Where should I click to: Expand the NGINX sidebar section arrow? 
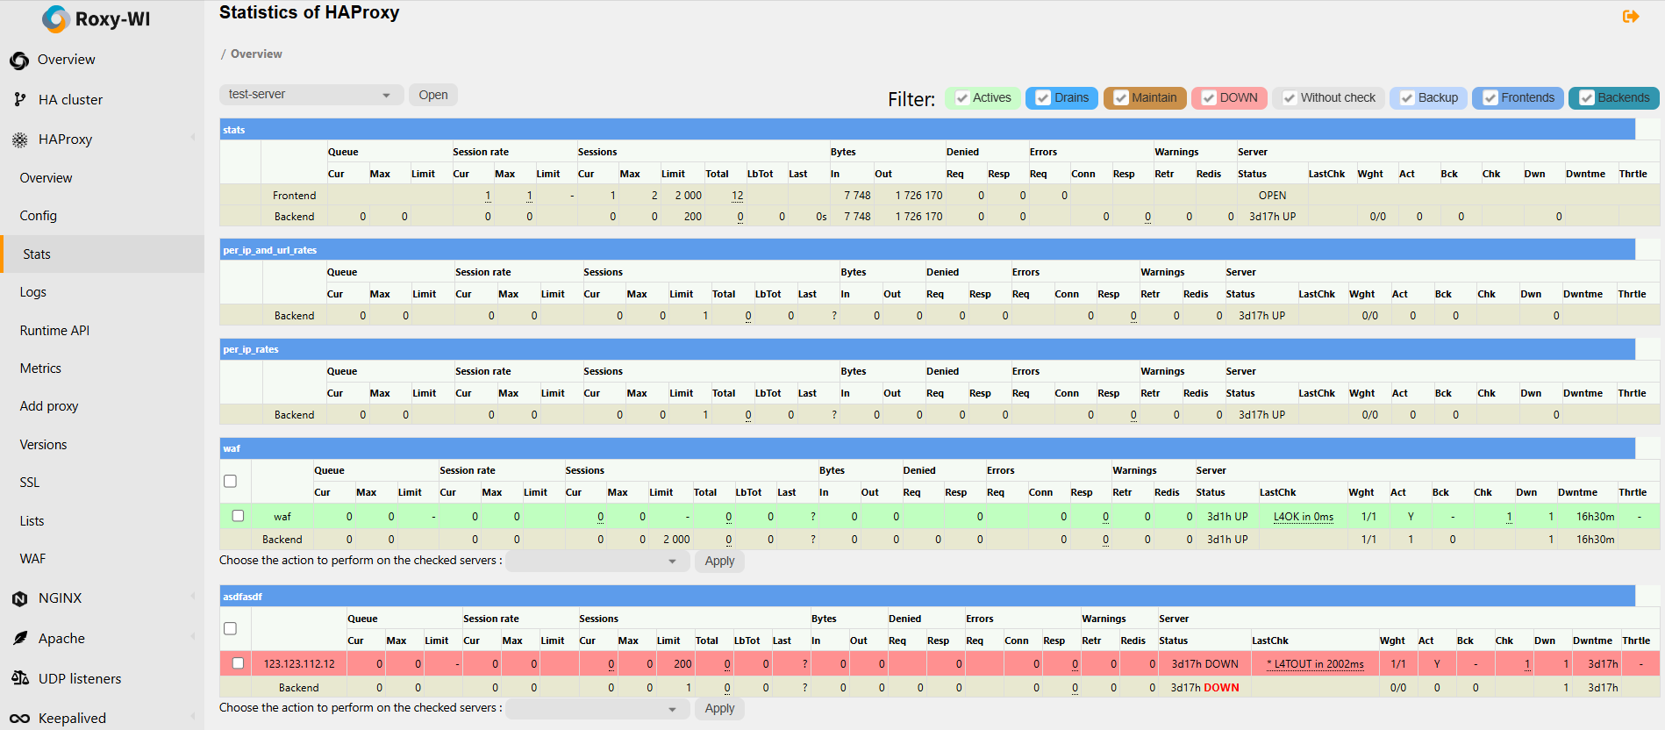[x=193, y=597]
